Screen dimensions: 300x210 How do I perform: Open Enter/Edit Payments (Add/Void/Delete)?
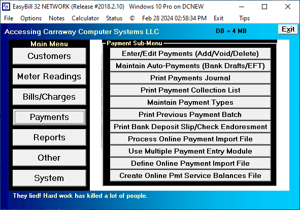coord(190,53)
